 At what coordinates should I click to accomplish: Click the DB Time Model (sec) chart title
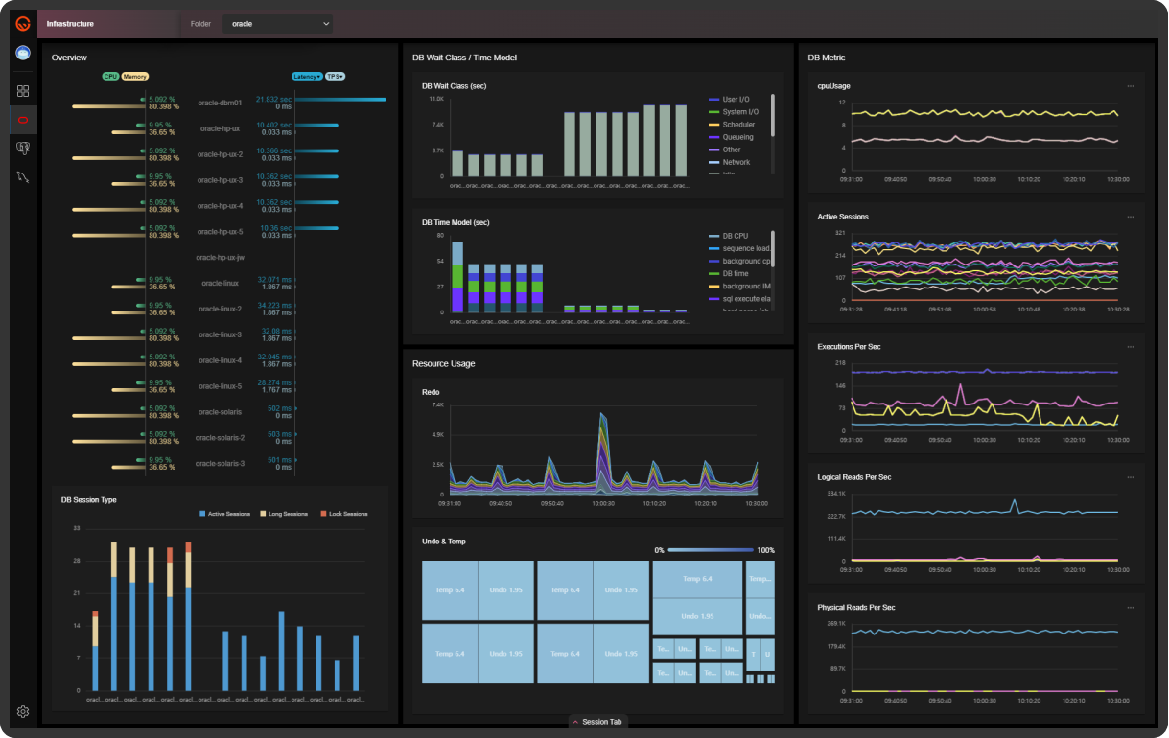pyautogui.click(x=456, y=222)
